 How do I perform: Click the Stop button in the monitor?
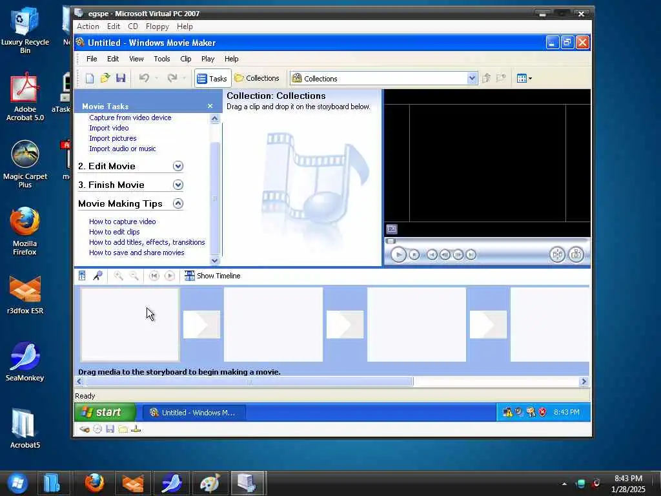(x=414, y=254)
